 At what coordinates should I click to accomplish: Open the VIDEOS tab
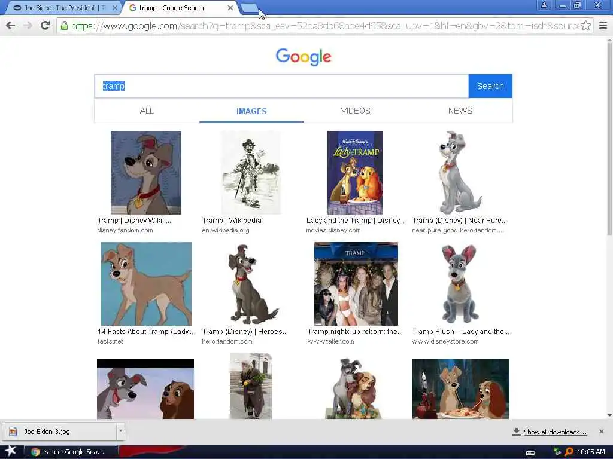[x=356, y=111]
